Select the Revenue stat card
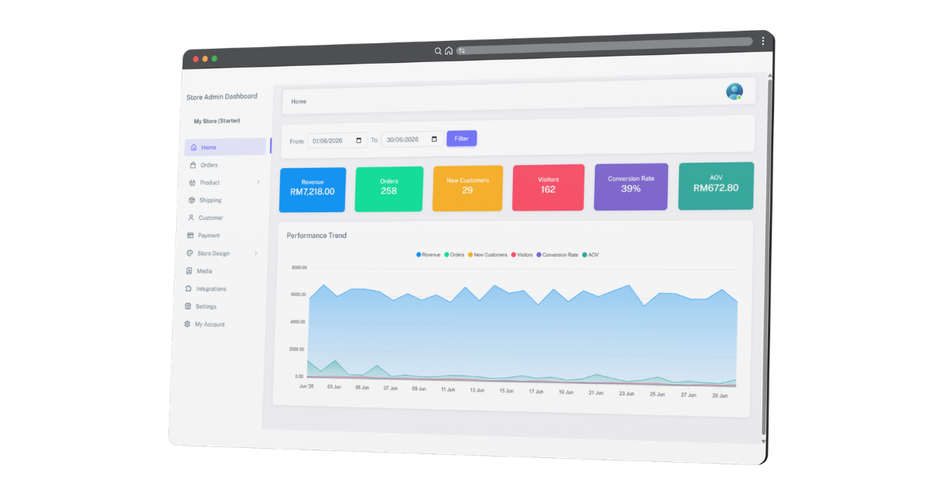The height and width of the screenshot is (495, 944). coord(312,189)
